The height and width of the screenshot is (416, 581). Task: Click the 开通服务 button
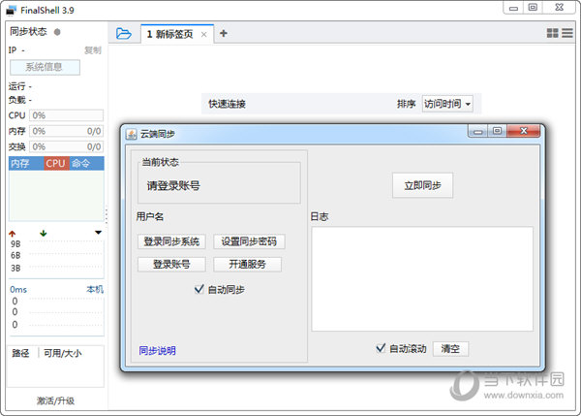247,264
